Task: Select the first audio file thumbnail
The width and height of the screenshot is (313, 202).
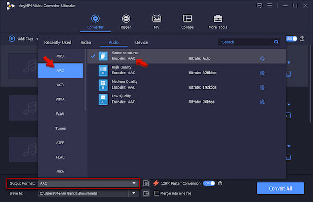Action: click(23, 66)
